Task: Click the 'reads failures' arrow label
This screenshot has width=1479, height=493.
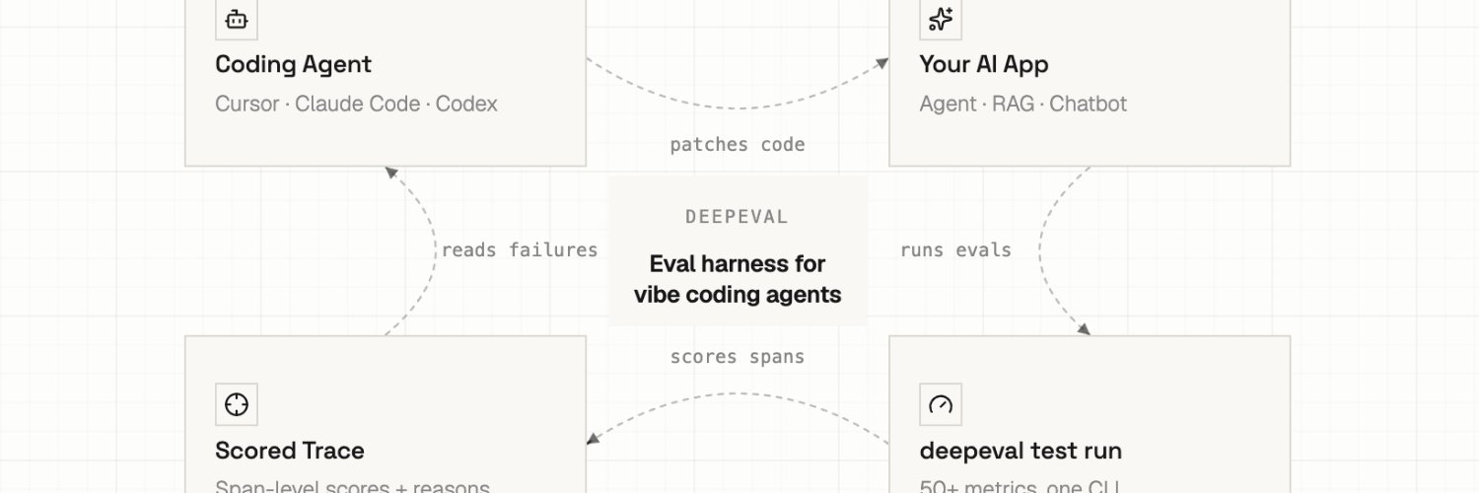Action: 520,250
